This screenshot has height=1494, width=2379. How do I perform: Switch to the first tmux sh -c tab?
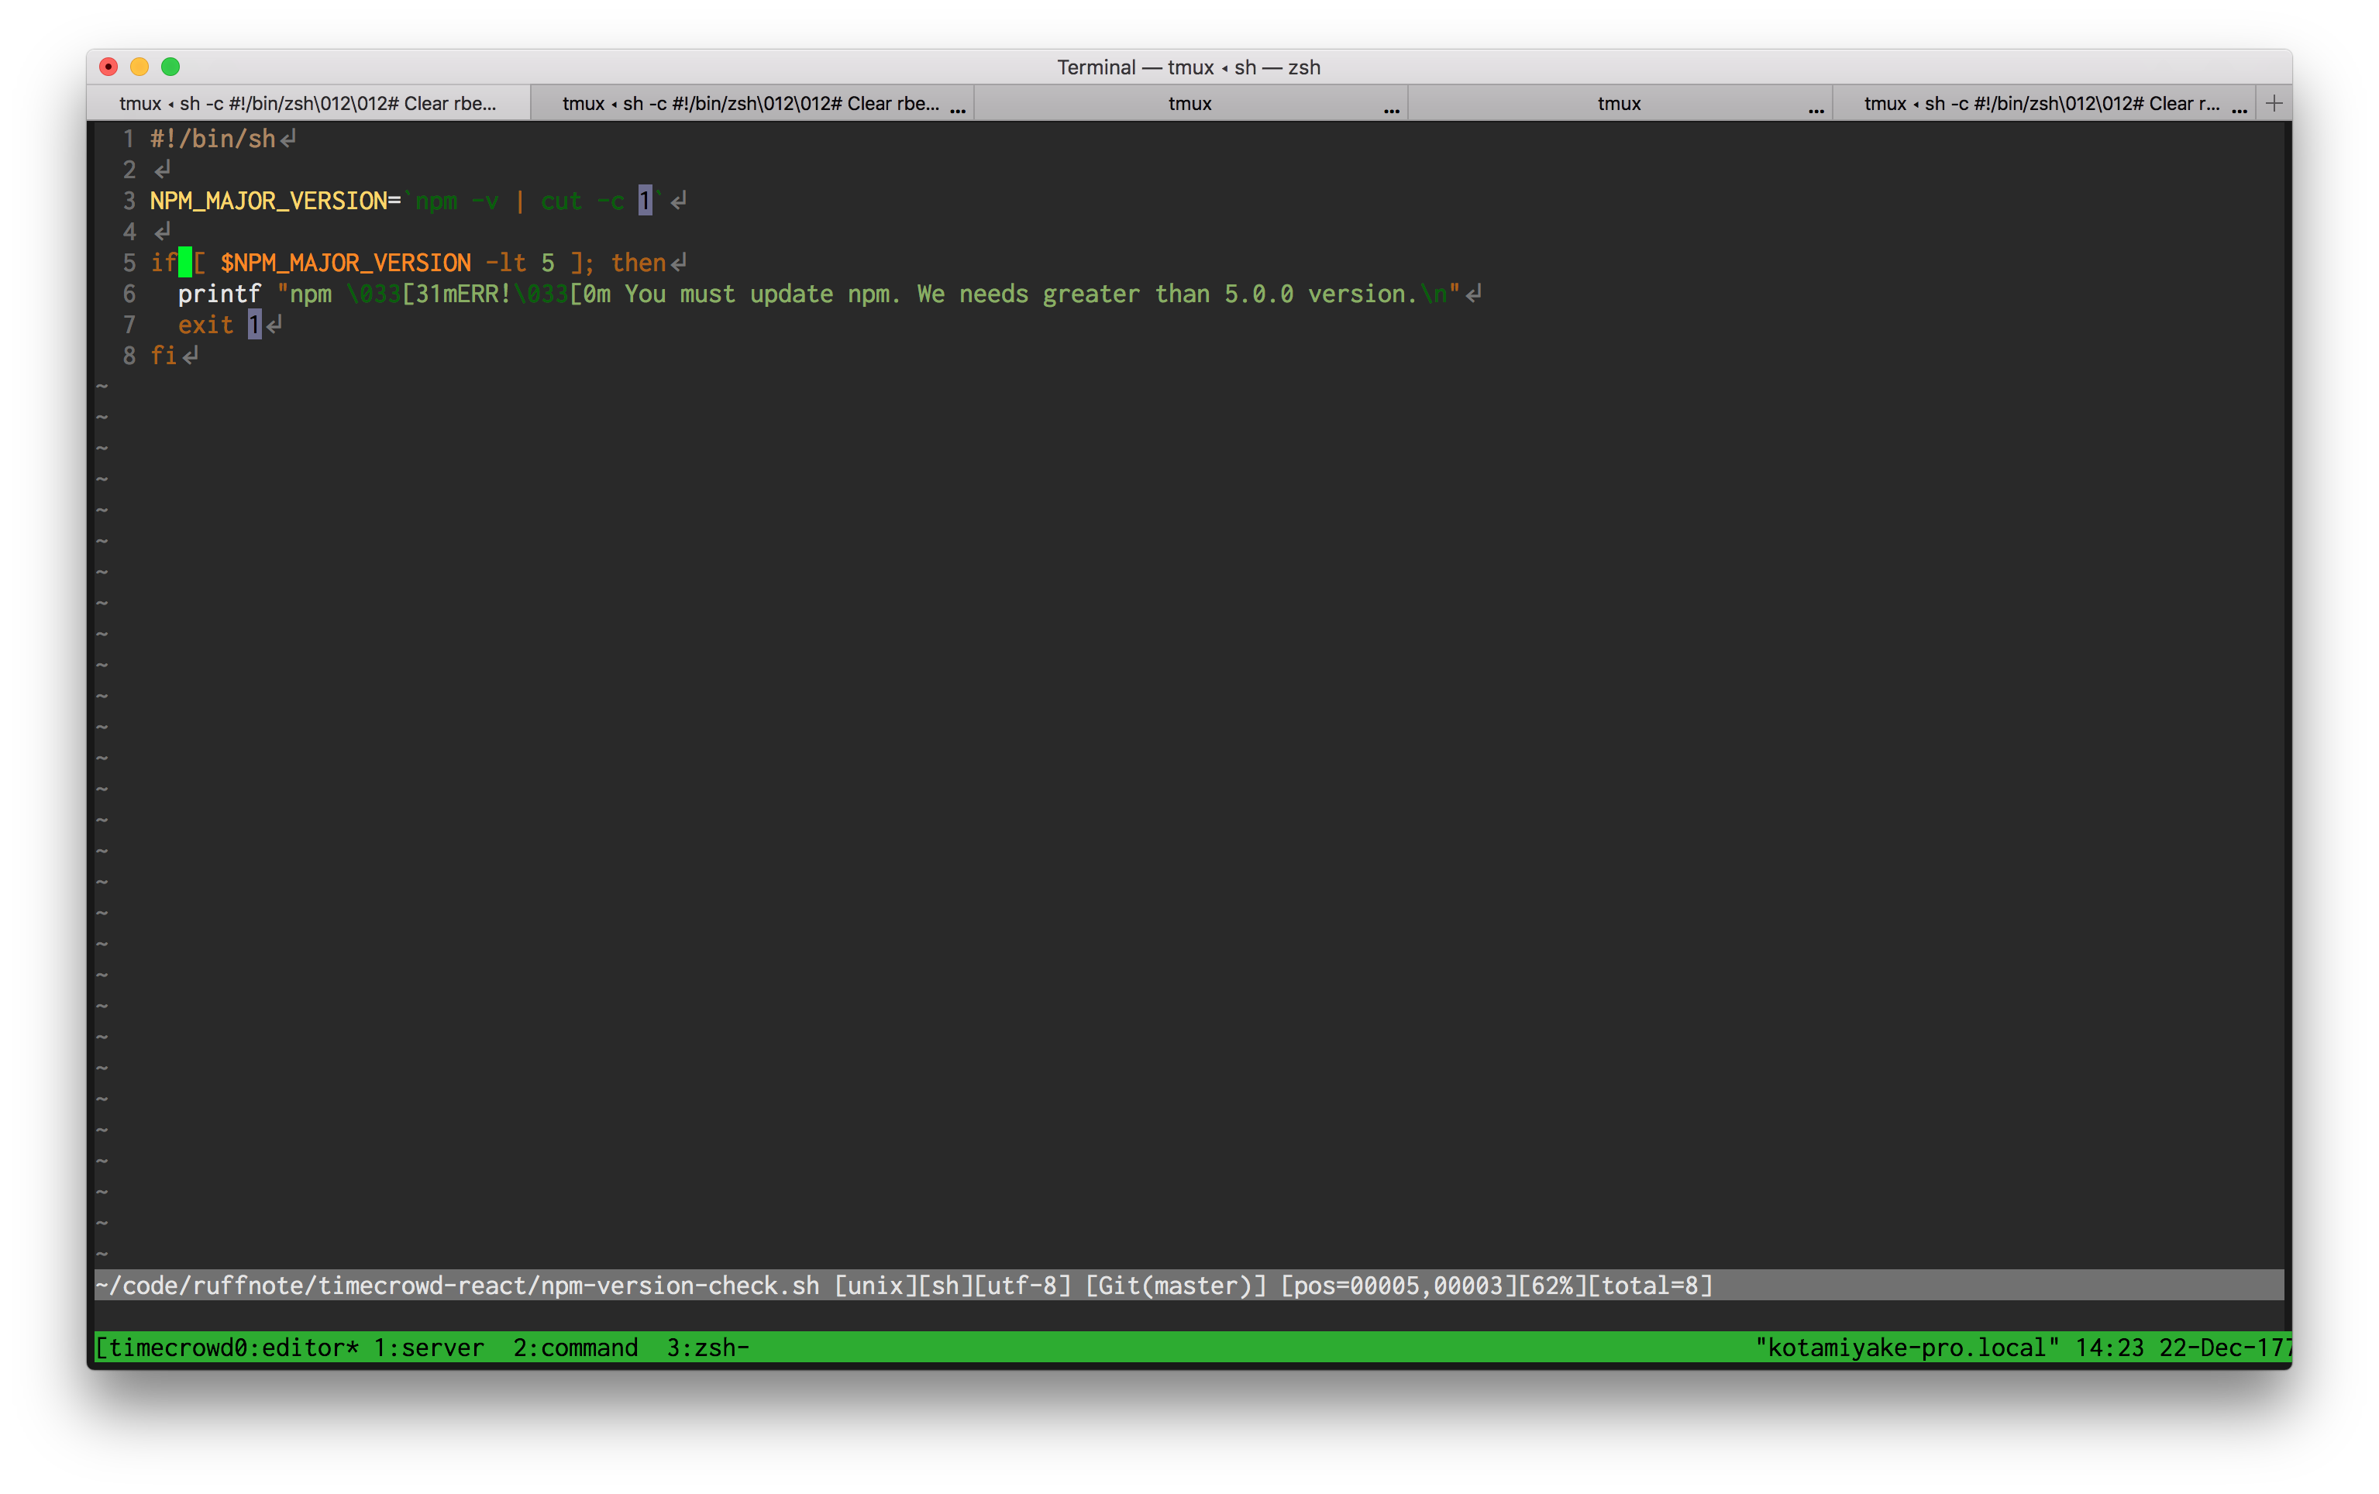point(308,104)
